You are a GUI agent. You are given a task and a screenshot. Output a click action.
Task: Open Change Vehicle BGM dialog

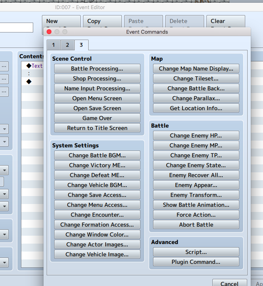[x=97, y=185]
